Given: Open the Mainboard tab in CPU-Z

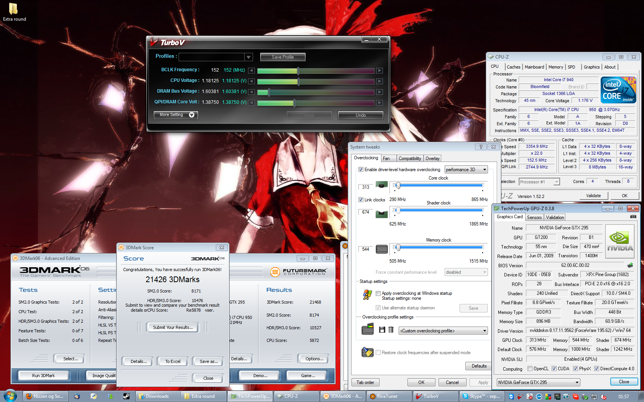Looking at the screenshot, I should tap(534, 67).
